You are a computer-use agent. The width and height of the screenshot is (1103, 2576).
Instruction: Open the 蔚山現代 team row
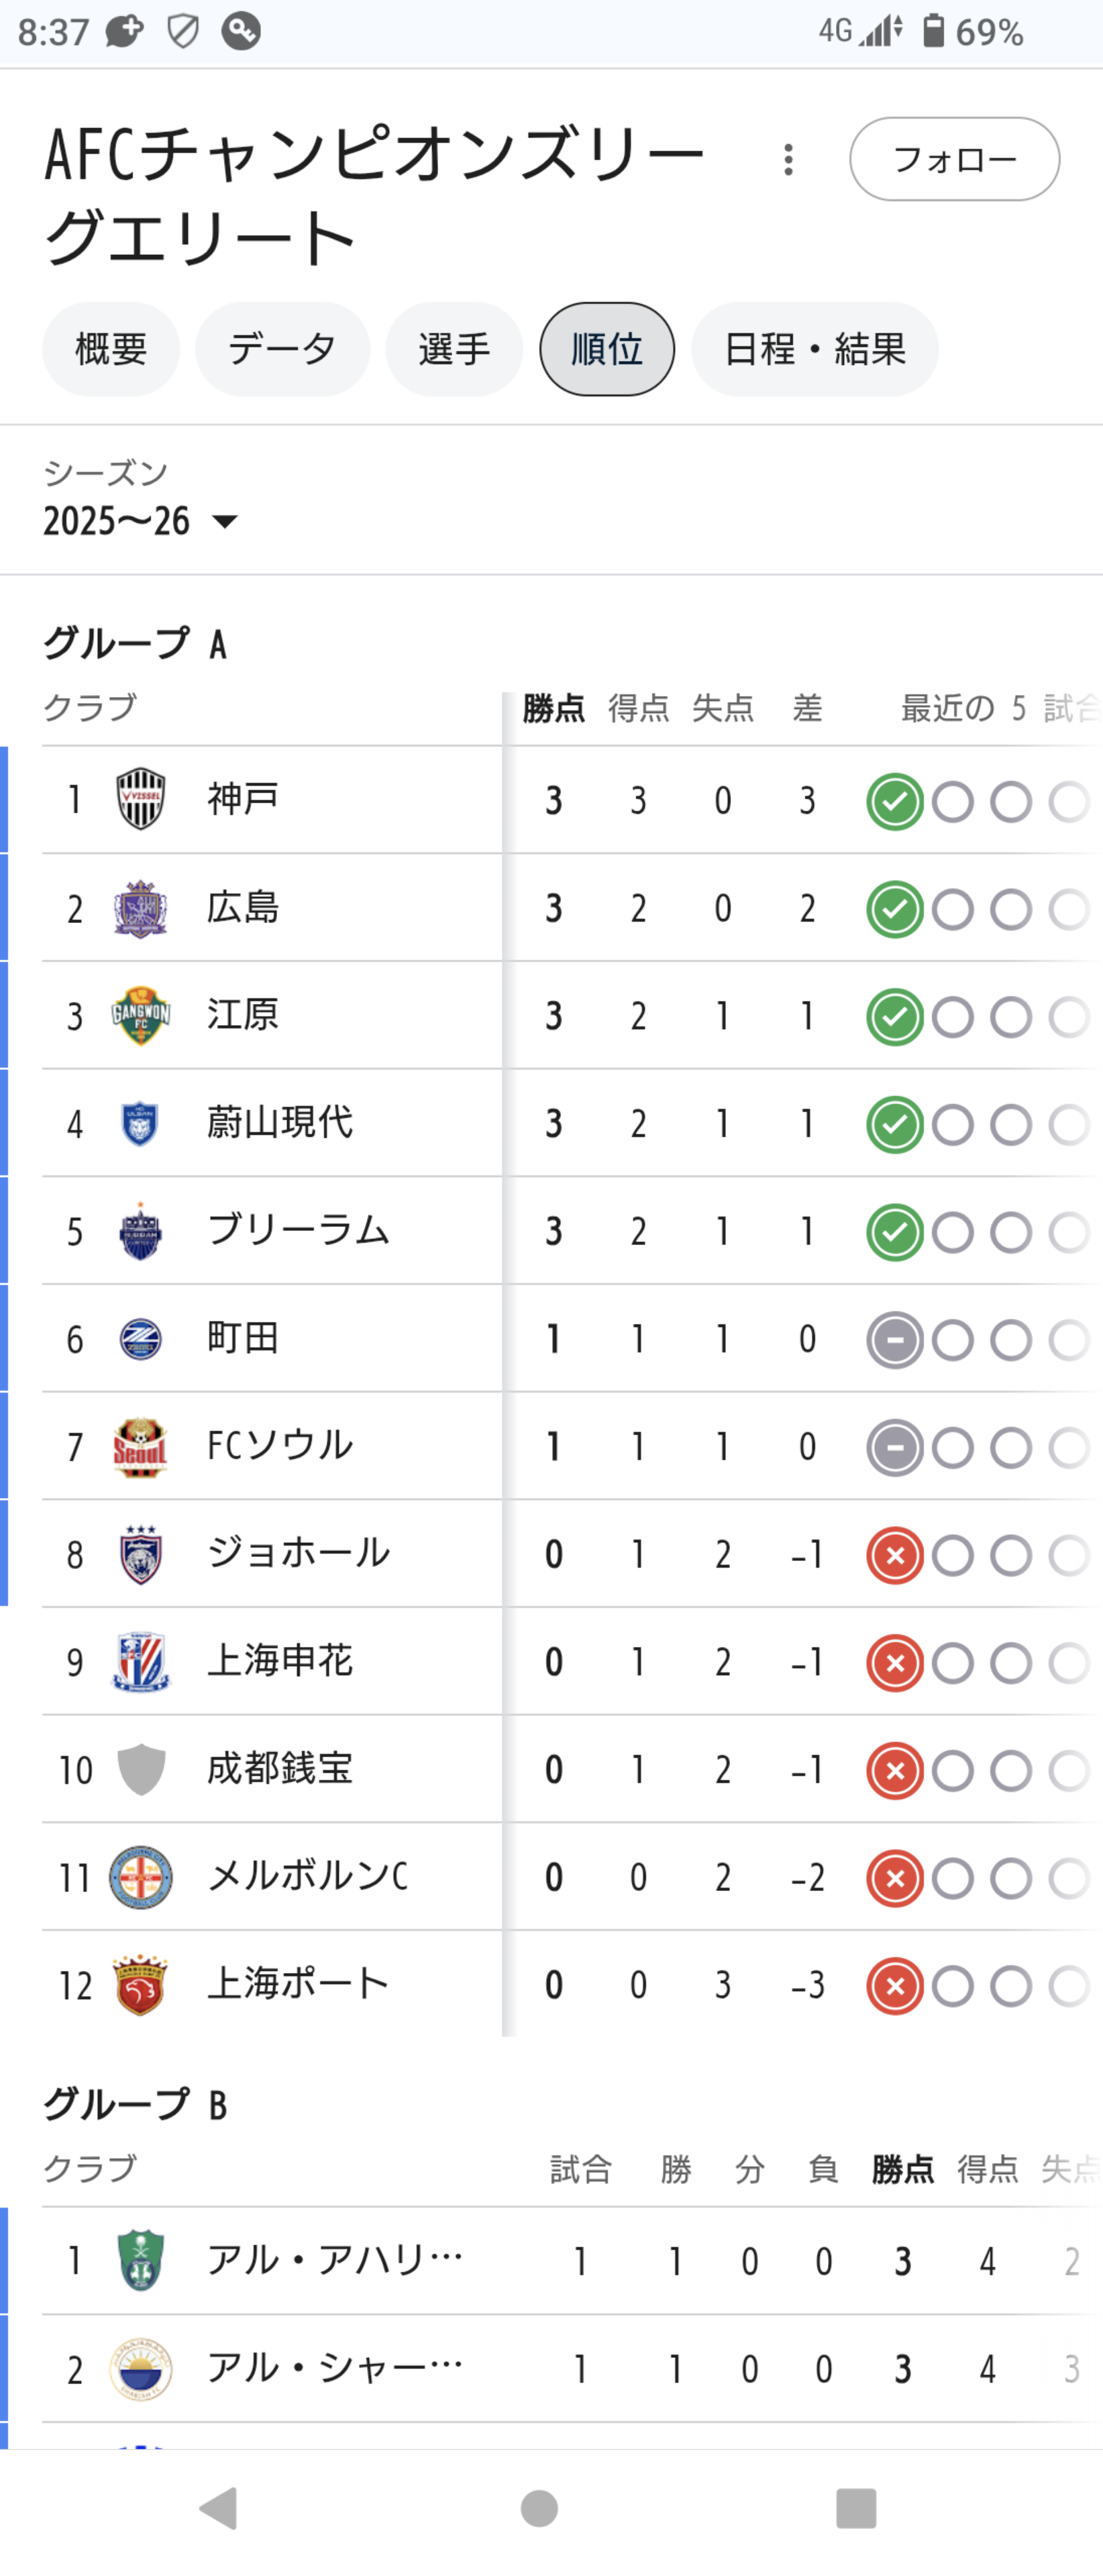click(280, 1123)
